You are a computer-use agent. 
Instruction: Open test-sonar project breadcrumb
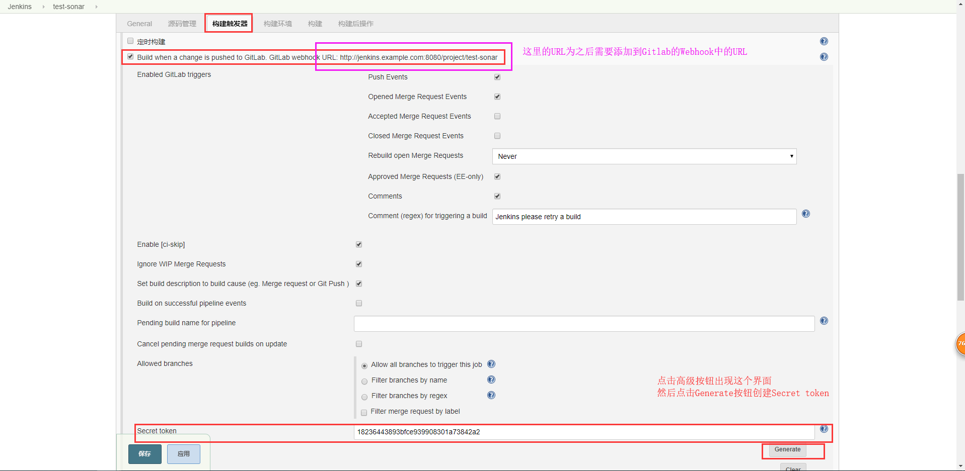tap(68, 7)
